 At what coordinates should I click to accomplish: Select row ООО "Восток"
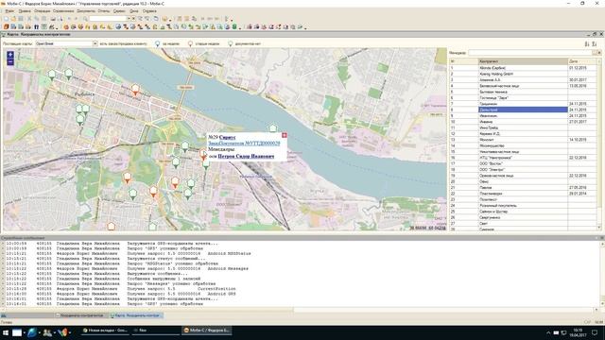click(523, 163)
